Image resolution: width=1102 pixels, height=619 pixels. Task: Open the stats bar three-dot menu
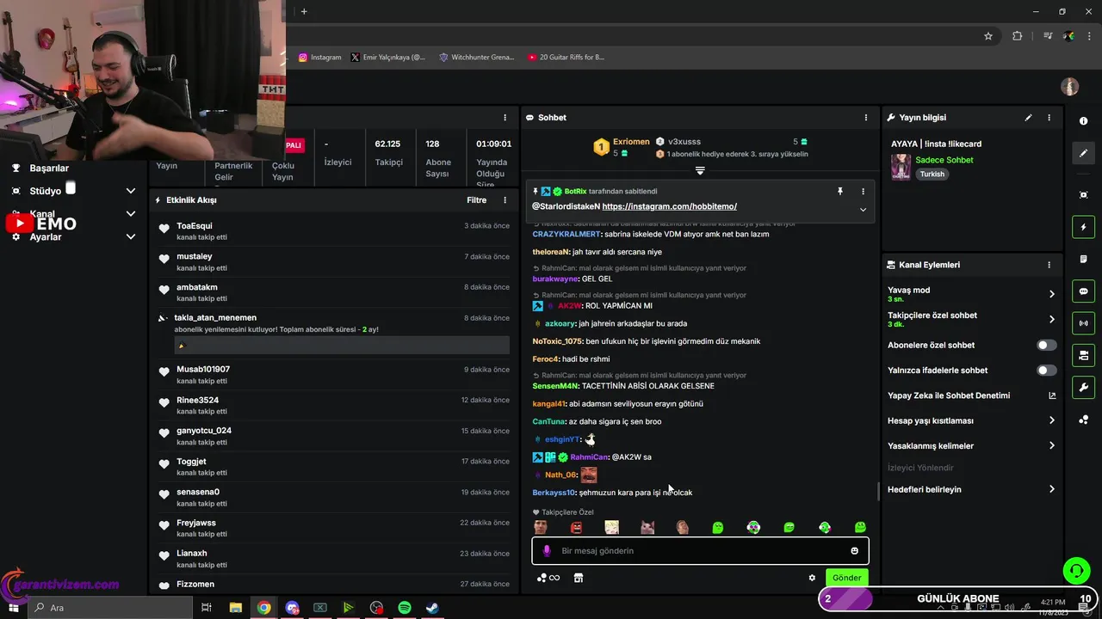tap(505, 118)
